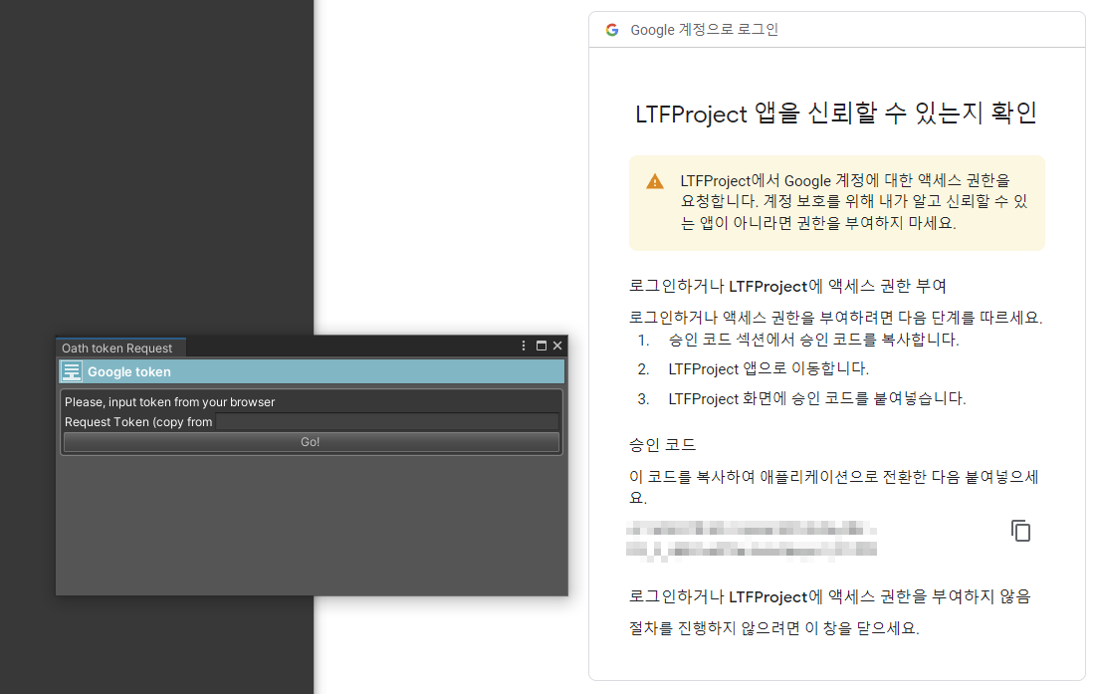The width and height of the screenshot is (1096, 694).
Task: Click '절차를 진행하지 않으려면 이 창을 닫으세요' text
Action: (x=773, y=628)
